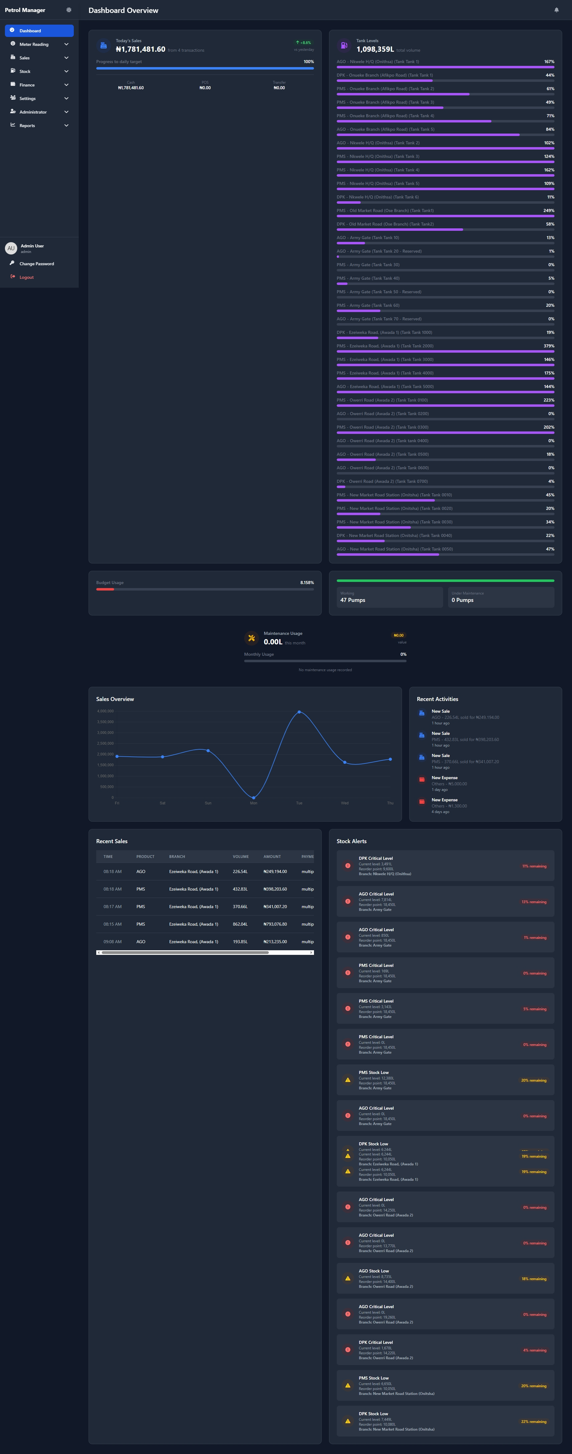
Task: Click the AMOUNT column header in Recent Sales
Action: point(272,856)
